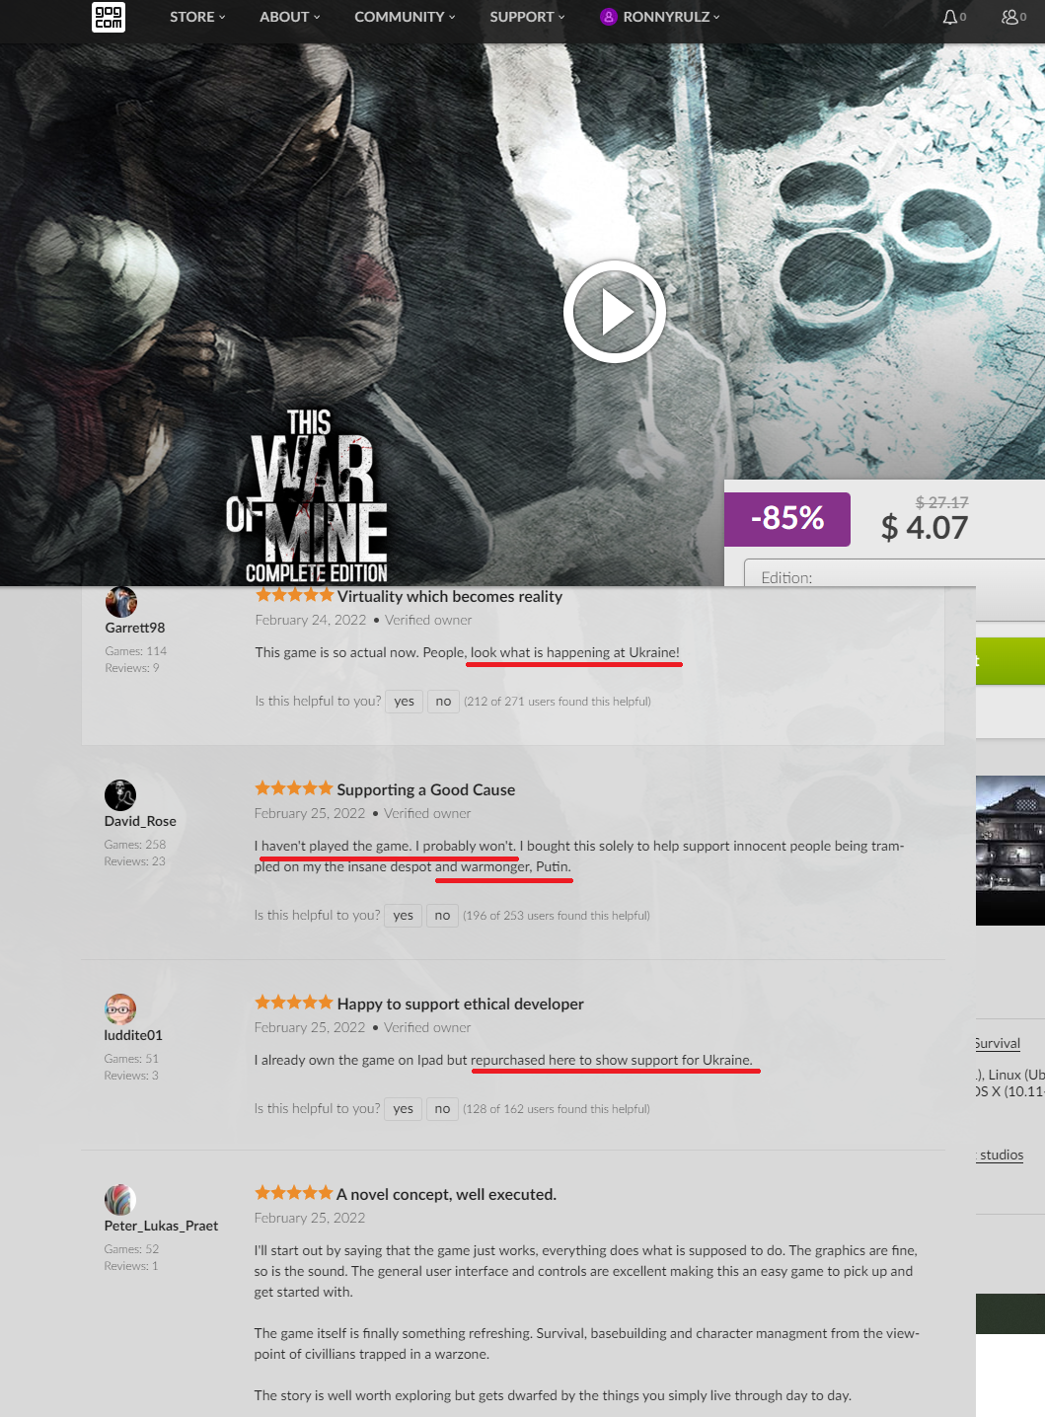Click the purple RONNYRULZ user icon
This screenshot has width=1045, height=1417.
click(609, 17)
